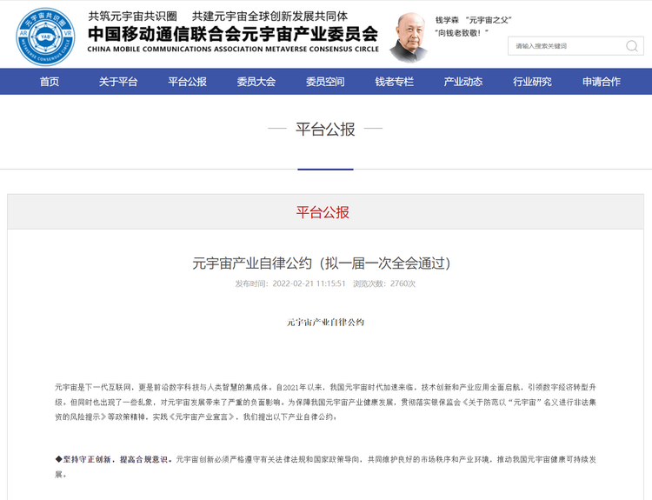Open the 首页 navigation item
This screenshot has width=652, height=500.
50,82
